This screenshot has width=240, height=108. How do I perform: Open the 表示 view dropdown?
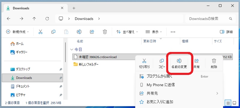point(154,32)
